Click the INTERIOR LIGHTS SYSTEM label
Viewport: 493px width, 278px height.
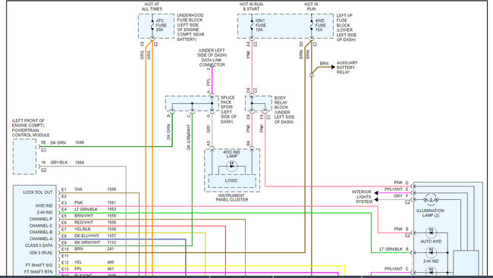[x=363, y=197]
